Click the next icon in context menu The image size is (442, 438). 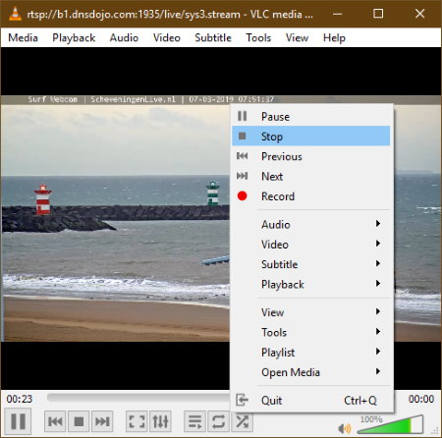tap(243, 176)
